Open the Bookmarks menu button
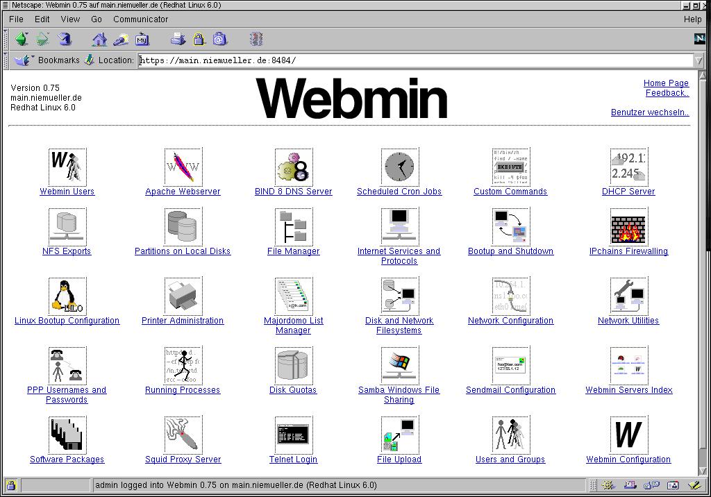 tap(47, 60)
